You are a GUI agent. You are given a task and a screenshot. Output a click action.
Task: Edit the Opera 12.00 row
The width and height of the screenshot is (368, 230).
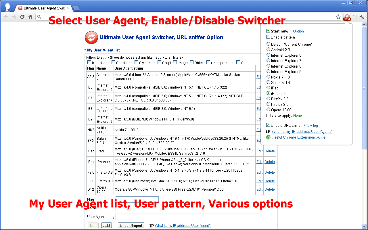(260, 189)
